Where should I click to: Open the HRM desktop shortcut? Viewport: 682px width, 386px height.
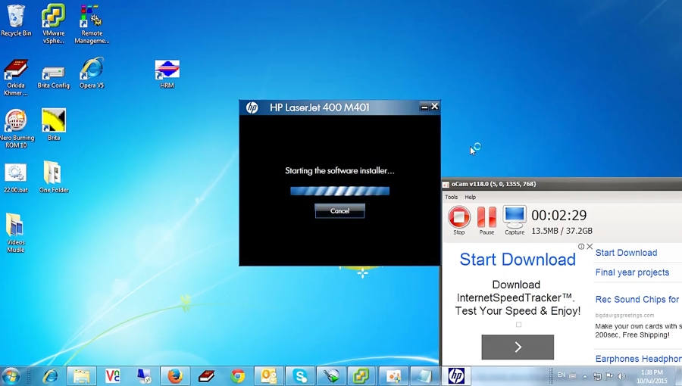(167, 74)
